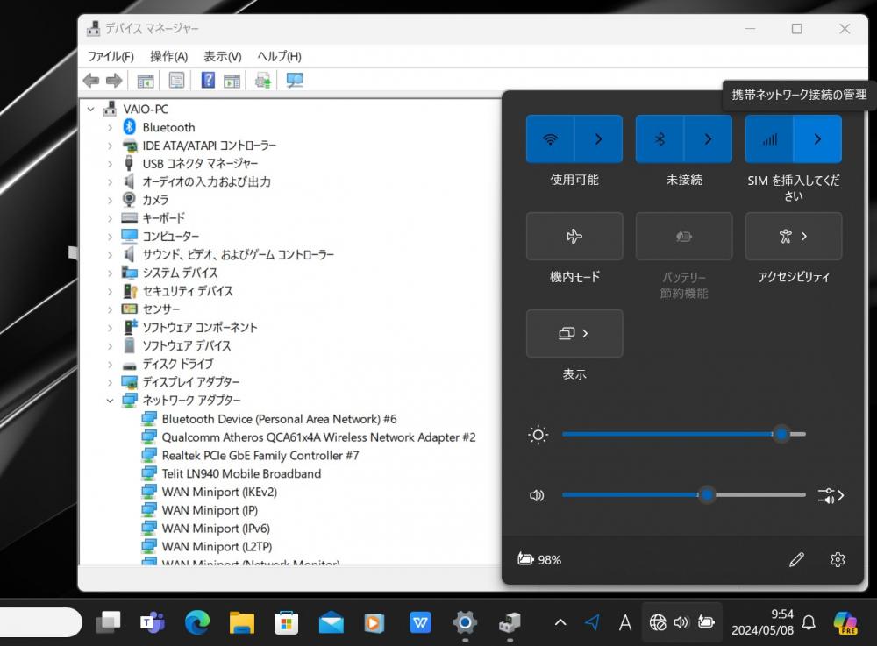Click the Help icon in Device Manager toolbar
This screenshot has width=877, height=646.
tap(208, 81)
